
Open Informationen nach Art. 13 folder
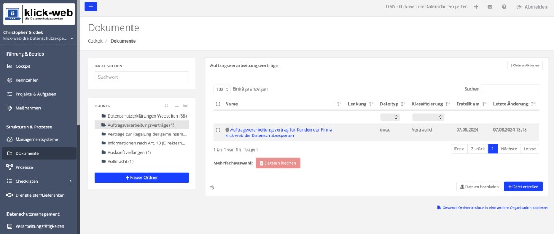point(147,143)
